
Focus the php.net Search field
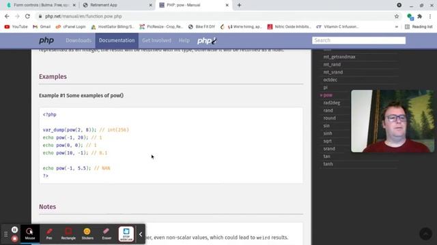click(358, 40)
